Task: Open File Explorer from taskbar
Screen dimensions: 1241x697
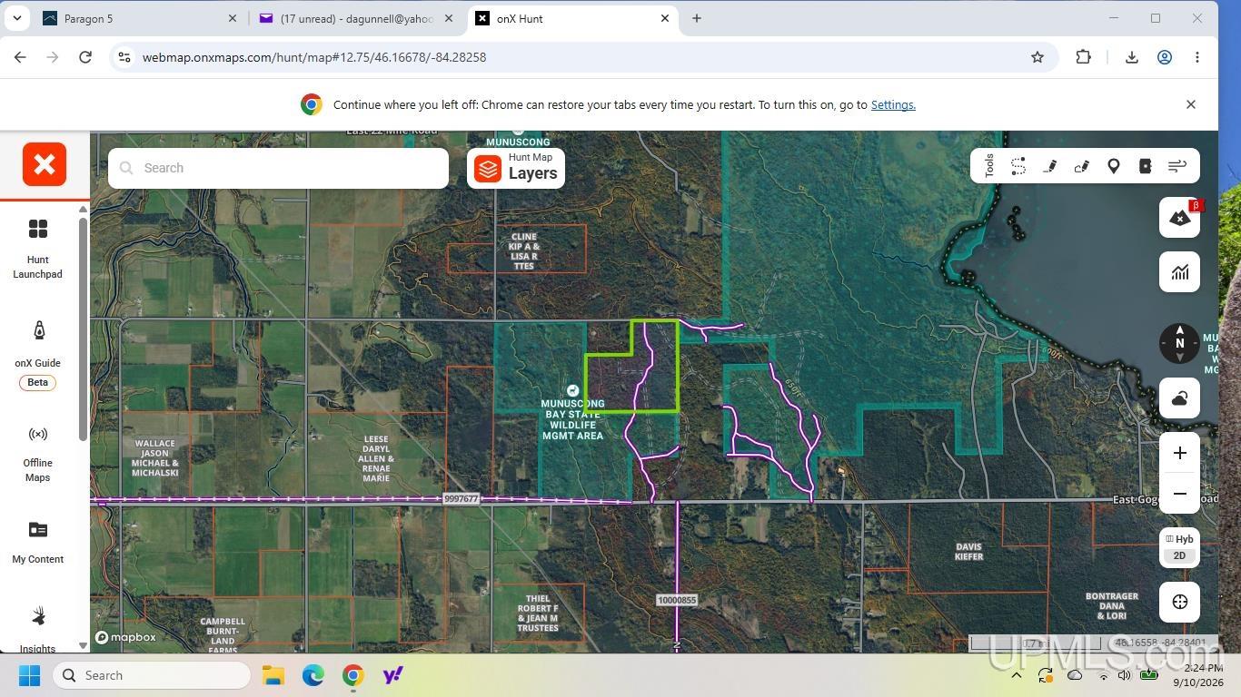Action: (273, 675)
